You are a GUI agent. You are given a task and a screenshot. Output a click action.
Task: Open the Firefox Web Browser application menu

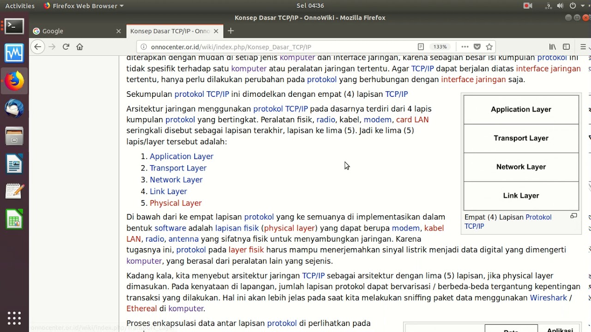click(84, 6)
